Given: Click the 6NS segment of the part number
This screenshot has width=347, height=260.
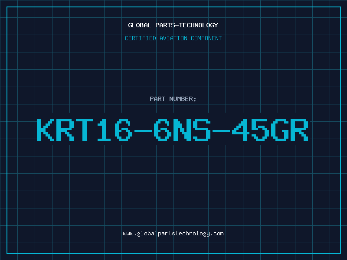Looking at the screenshot, I should point(182,130).
